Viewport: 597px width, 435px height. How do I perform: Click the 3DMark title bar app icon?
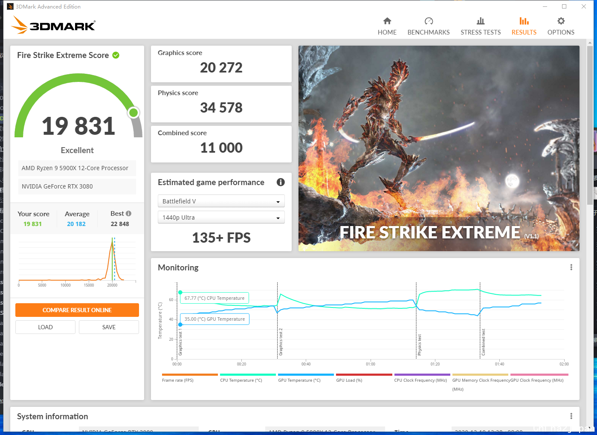tap(10, 6)
